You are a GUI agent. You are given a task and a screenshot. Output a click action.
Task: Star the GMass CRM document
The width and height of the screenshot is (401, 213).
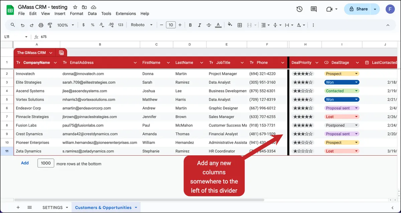click(75, 7)
